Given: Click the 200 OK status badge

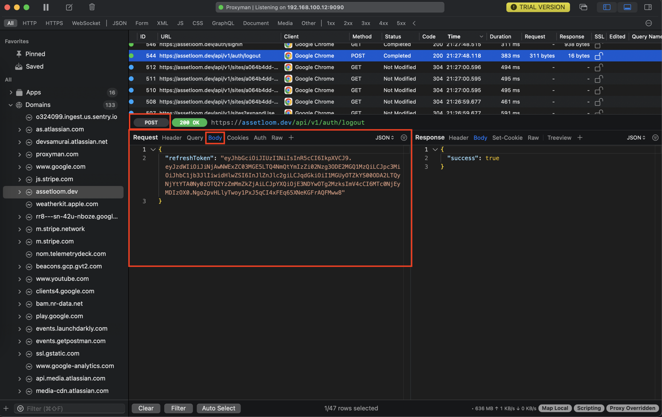Looking at the screenshot, I should click(190, 123).
